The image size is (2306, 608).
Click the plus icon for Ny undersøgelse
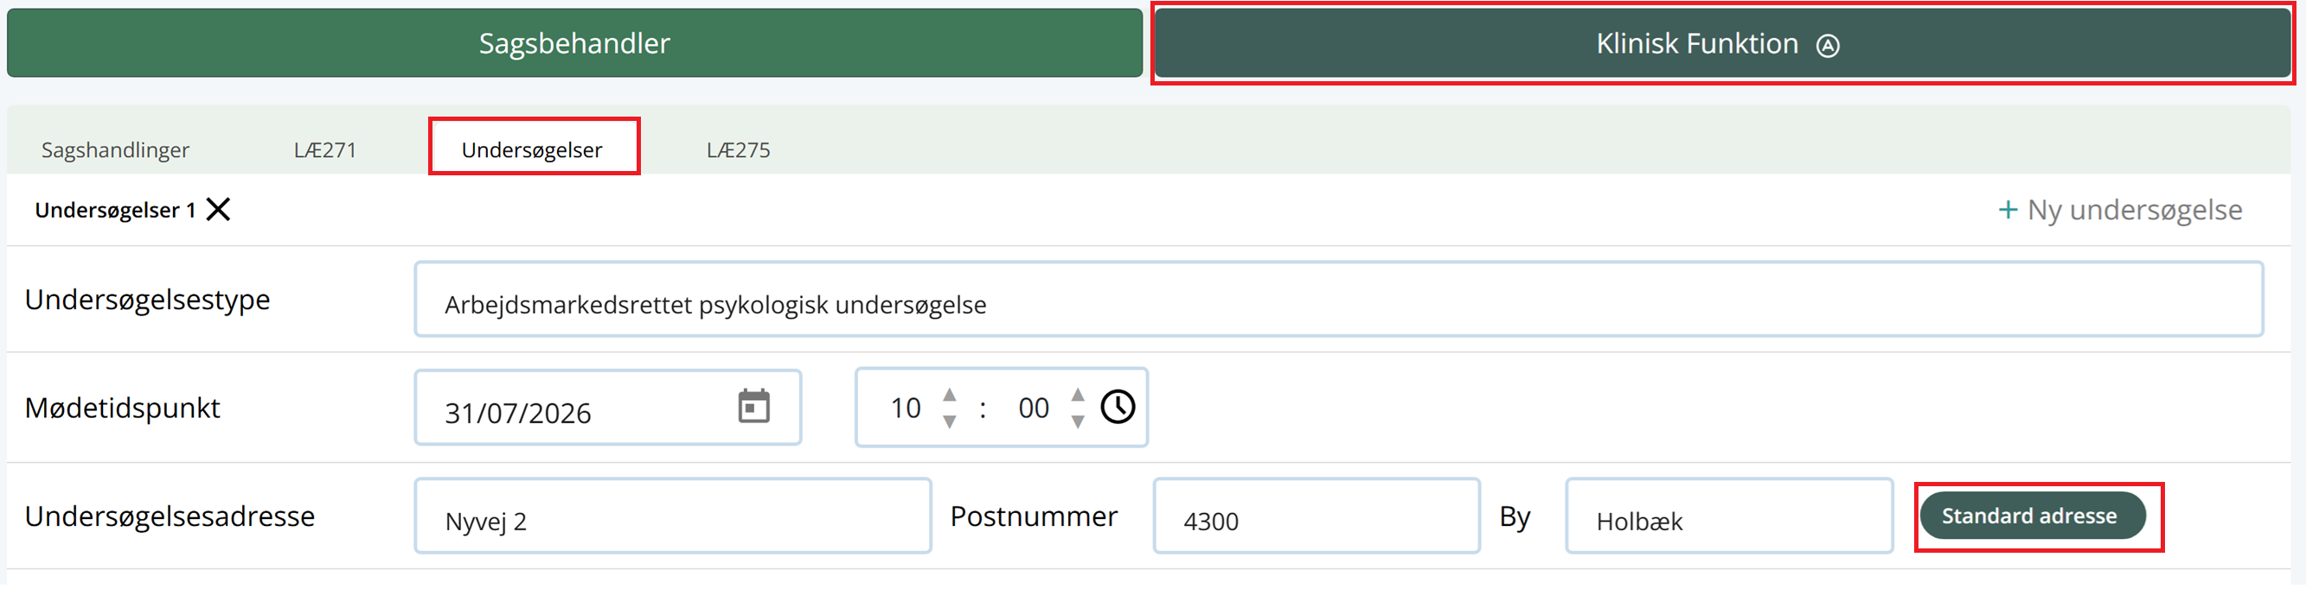coord(2008,210)
